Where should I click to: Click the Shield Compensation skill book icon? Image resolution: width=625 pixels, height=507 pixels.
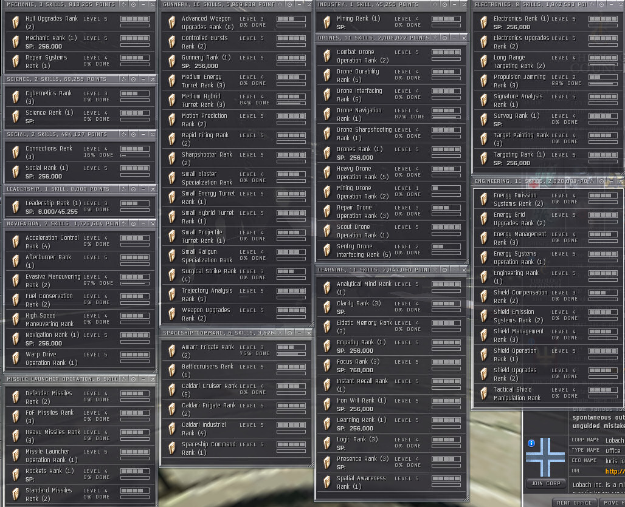point(483,296)
